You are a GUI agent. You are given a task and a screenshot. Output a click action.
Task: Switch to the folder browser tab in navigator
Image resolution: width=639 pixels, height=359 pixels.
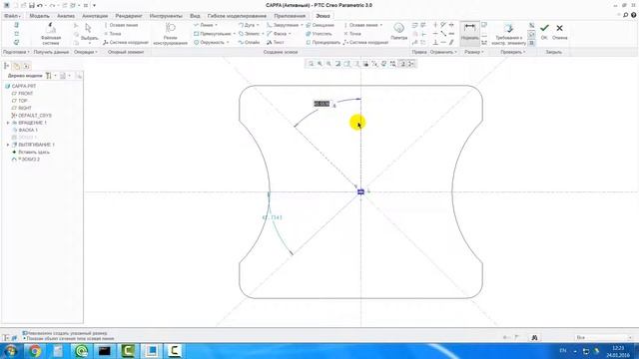point(16,66)
